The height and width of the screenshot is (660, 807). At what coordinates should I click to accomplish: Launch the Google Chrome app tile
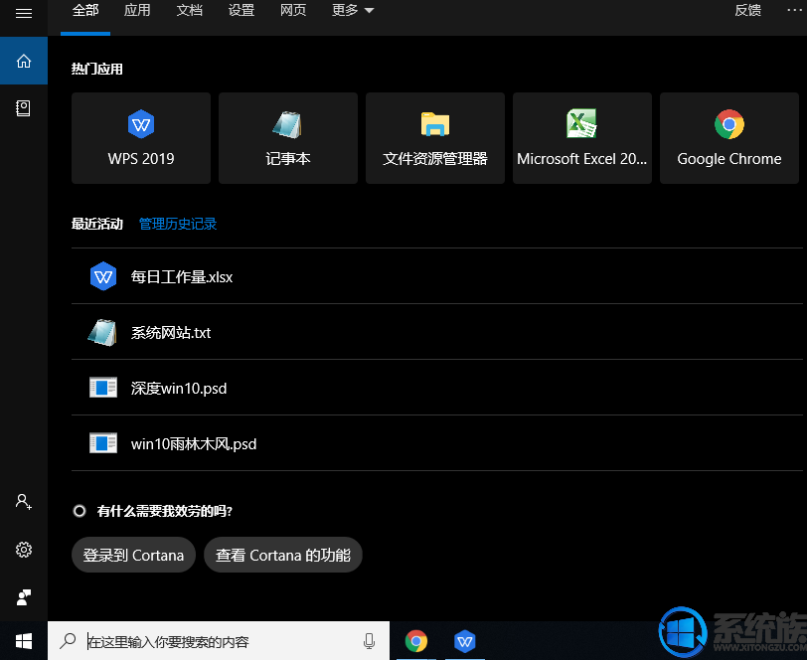click(729, 138)
